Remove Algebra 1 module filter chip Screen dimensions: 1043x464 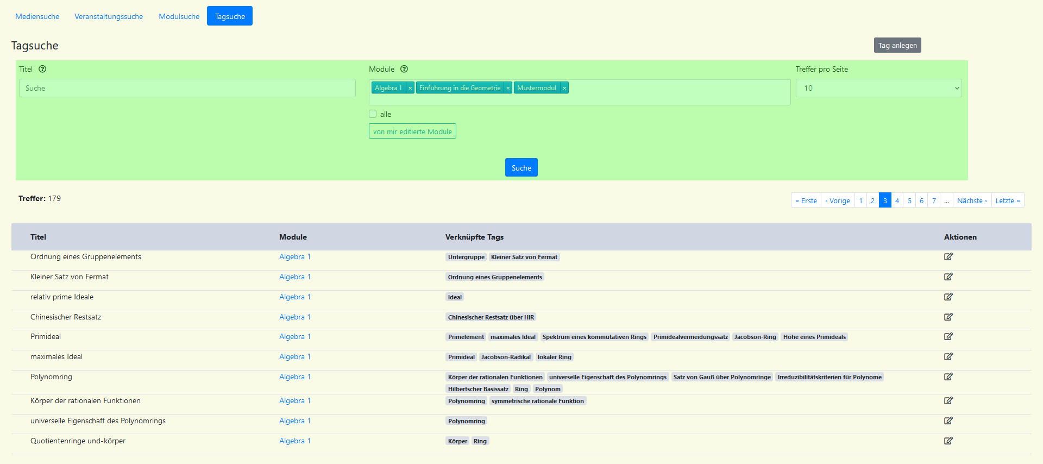410,88
